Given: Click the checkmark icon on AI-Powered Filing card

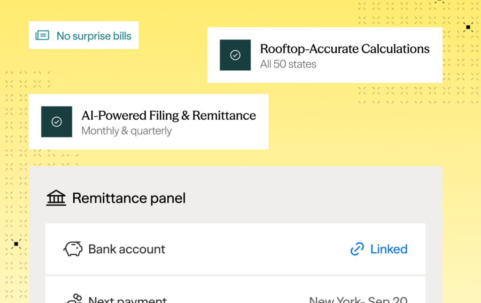Looking at the screenshot, I should coord(56,122).
